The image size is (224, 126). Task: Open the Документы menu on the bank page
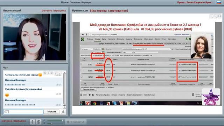pos(138,39)
